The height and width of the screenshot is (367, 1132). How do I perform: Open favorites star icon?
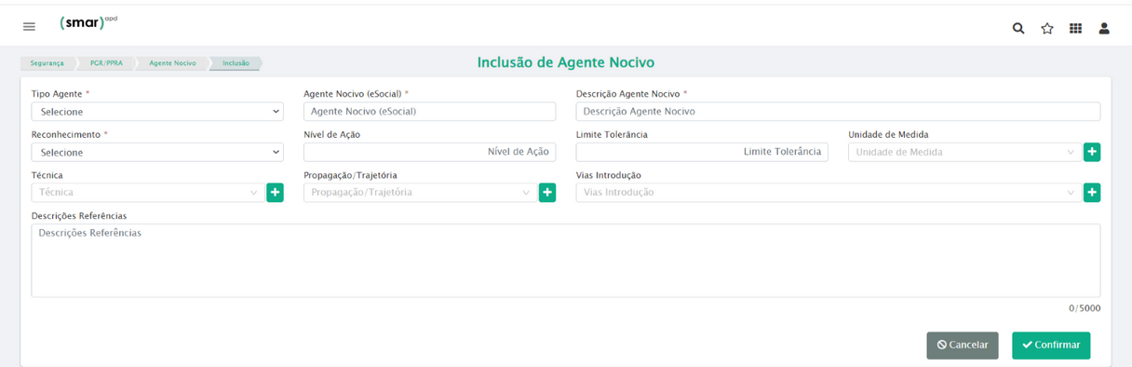tap(1047, 28)
